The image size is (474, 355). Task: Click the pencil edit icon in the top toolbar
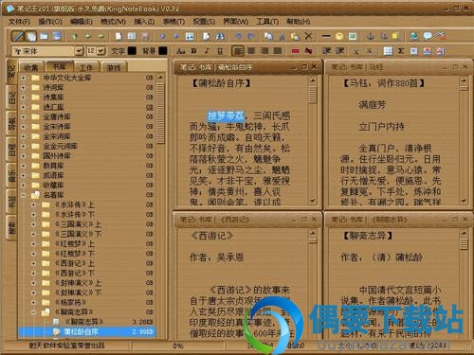point(18,36)
